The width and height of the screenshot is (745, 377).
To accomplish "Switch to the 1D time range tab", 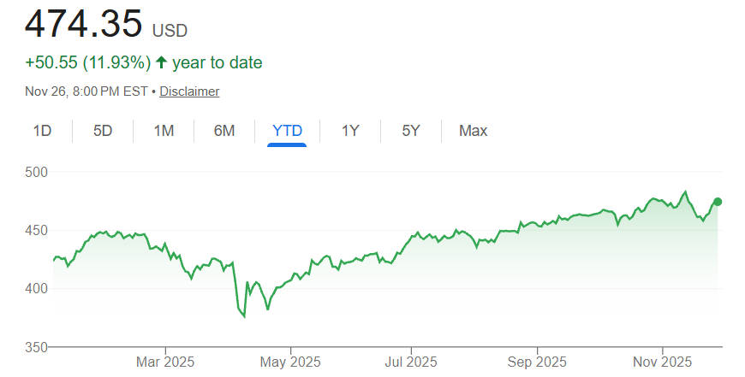I will [42, 131].
